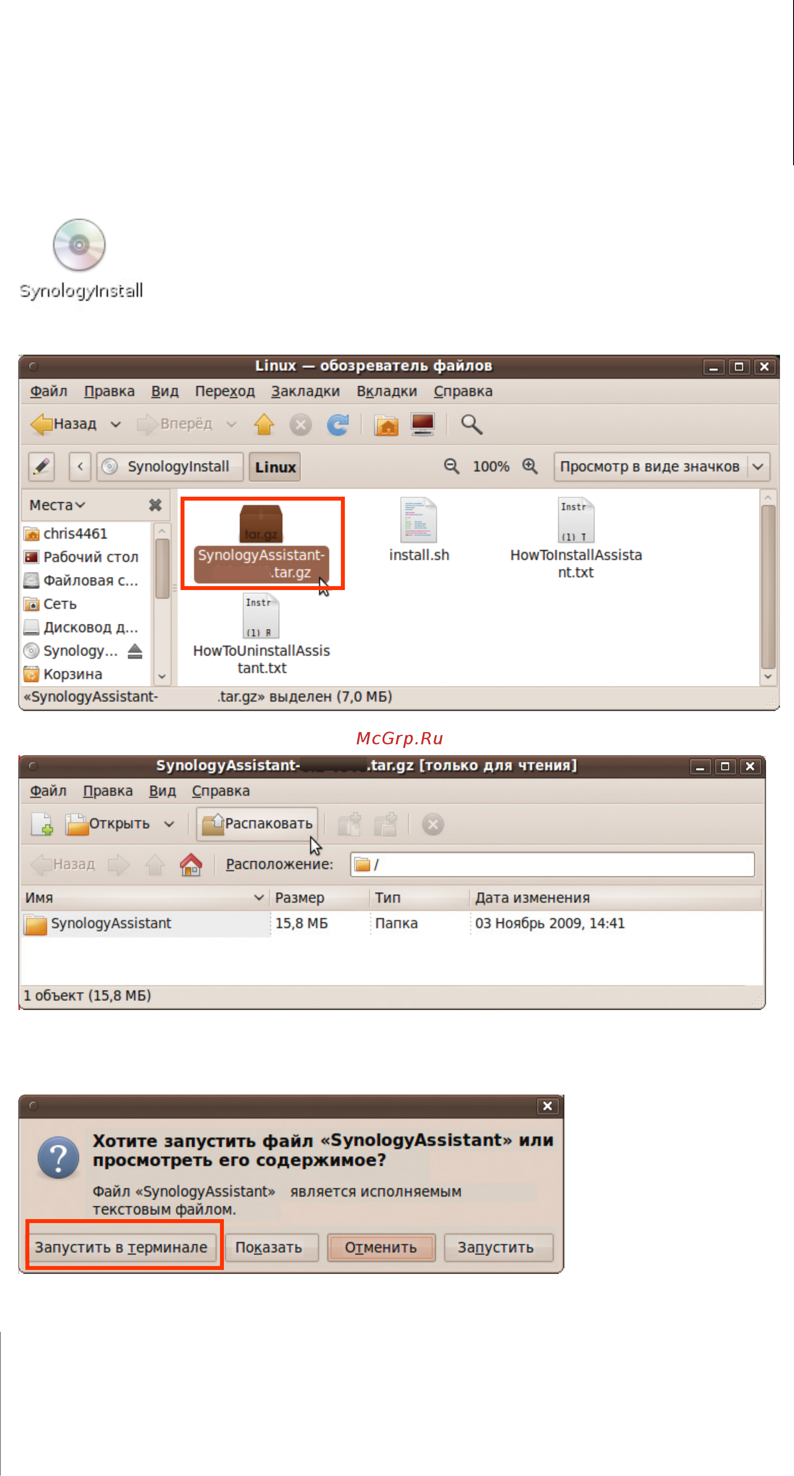Toggle the location edit pencil button

pos(42,466)
